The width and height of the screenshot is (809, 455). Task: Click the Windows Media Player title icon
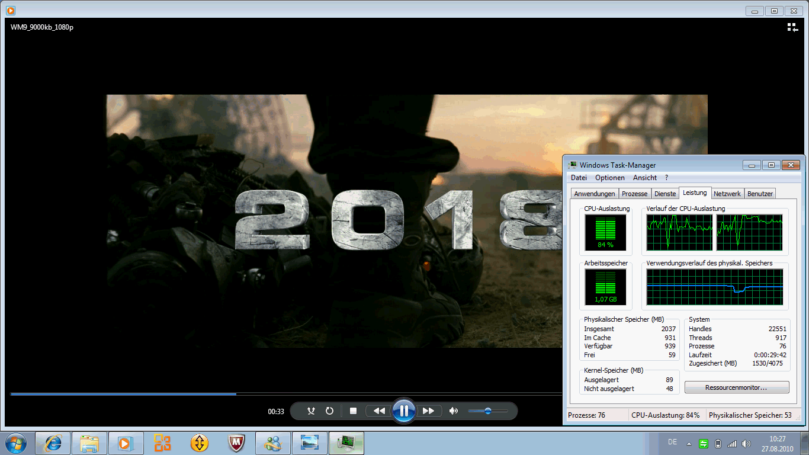tap(10, 10)
